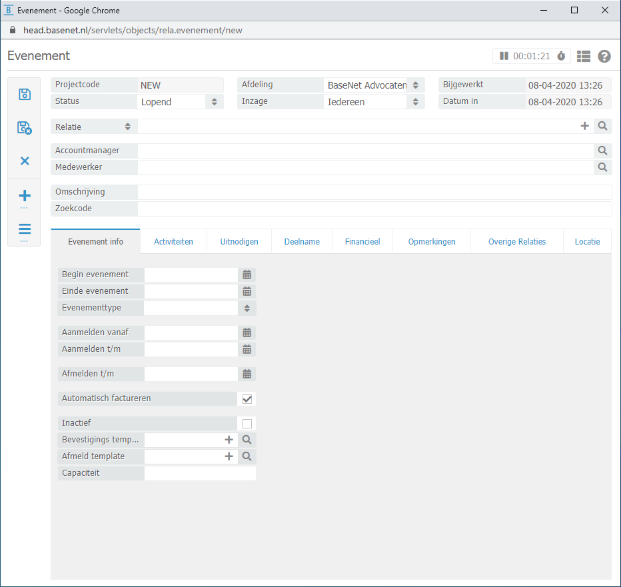Open the Status dropdown showing Lopend
The width and height of the screenshot is (621, 587).
[180, 102]
